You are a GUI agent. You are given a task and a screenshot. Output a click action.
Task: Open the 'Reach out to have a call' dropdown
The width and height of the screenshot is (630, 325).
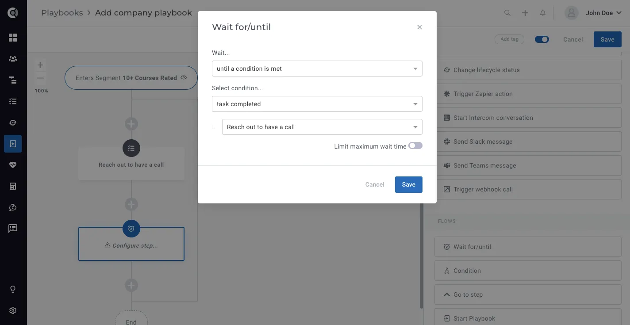click(322, 127)
